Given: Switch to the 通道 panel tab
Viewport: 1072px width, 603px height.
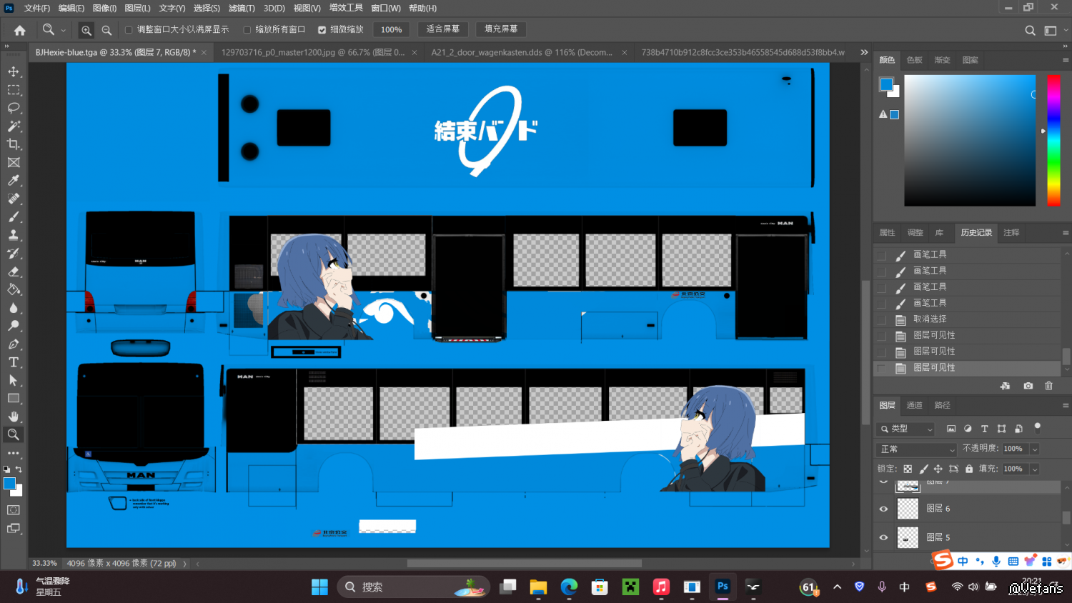Looking at the screenshot, I should (914, 405).
